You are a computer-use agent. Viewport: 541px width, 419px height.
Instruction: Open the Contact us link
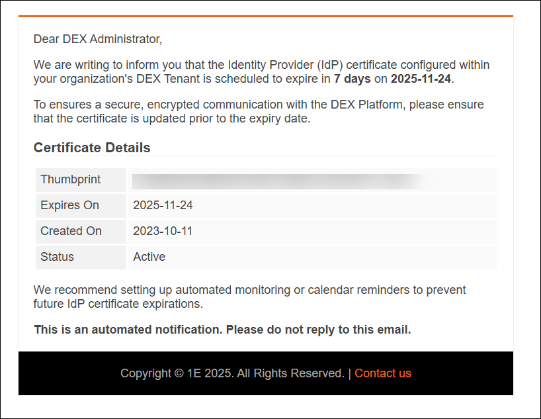click(x=383, y=373)
